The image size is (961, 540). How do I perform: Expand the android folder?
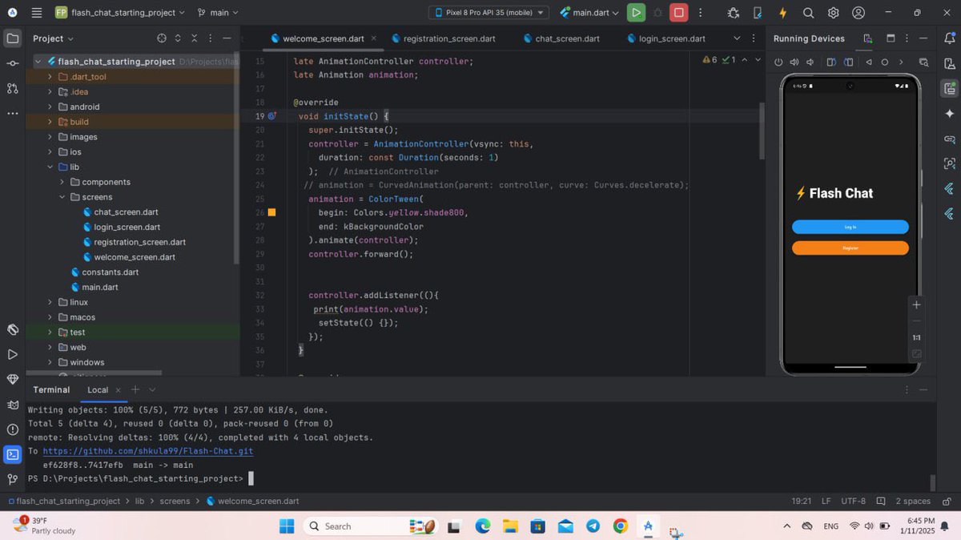[50, 107]
